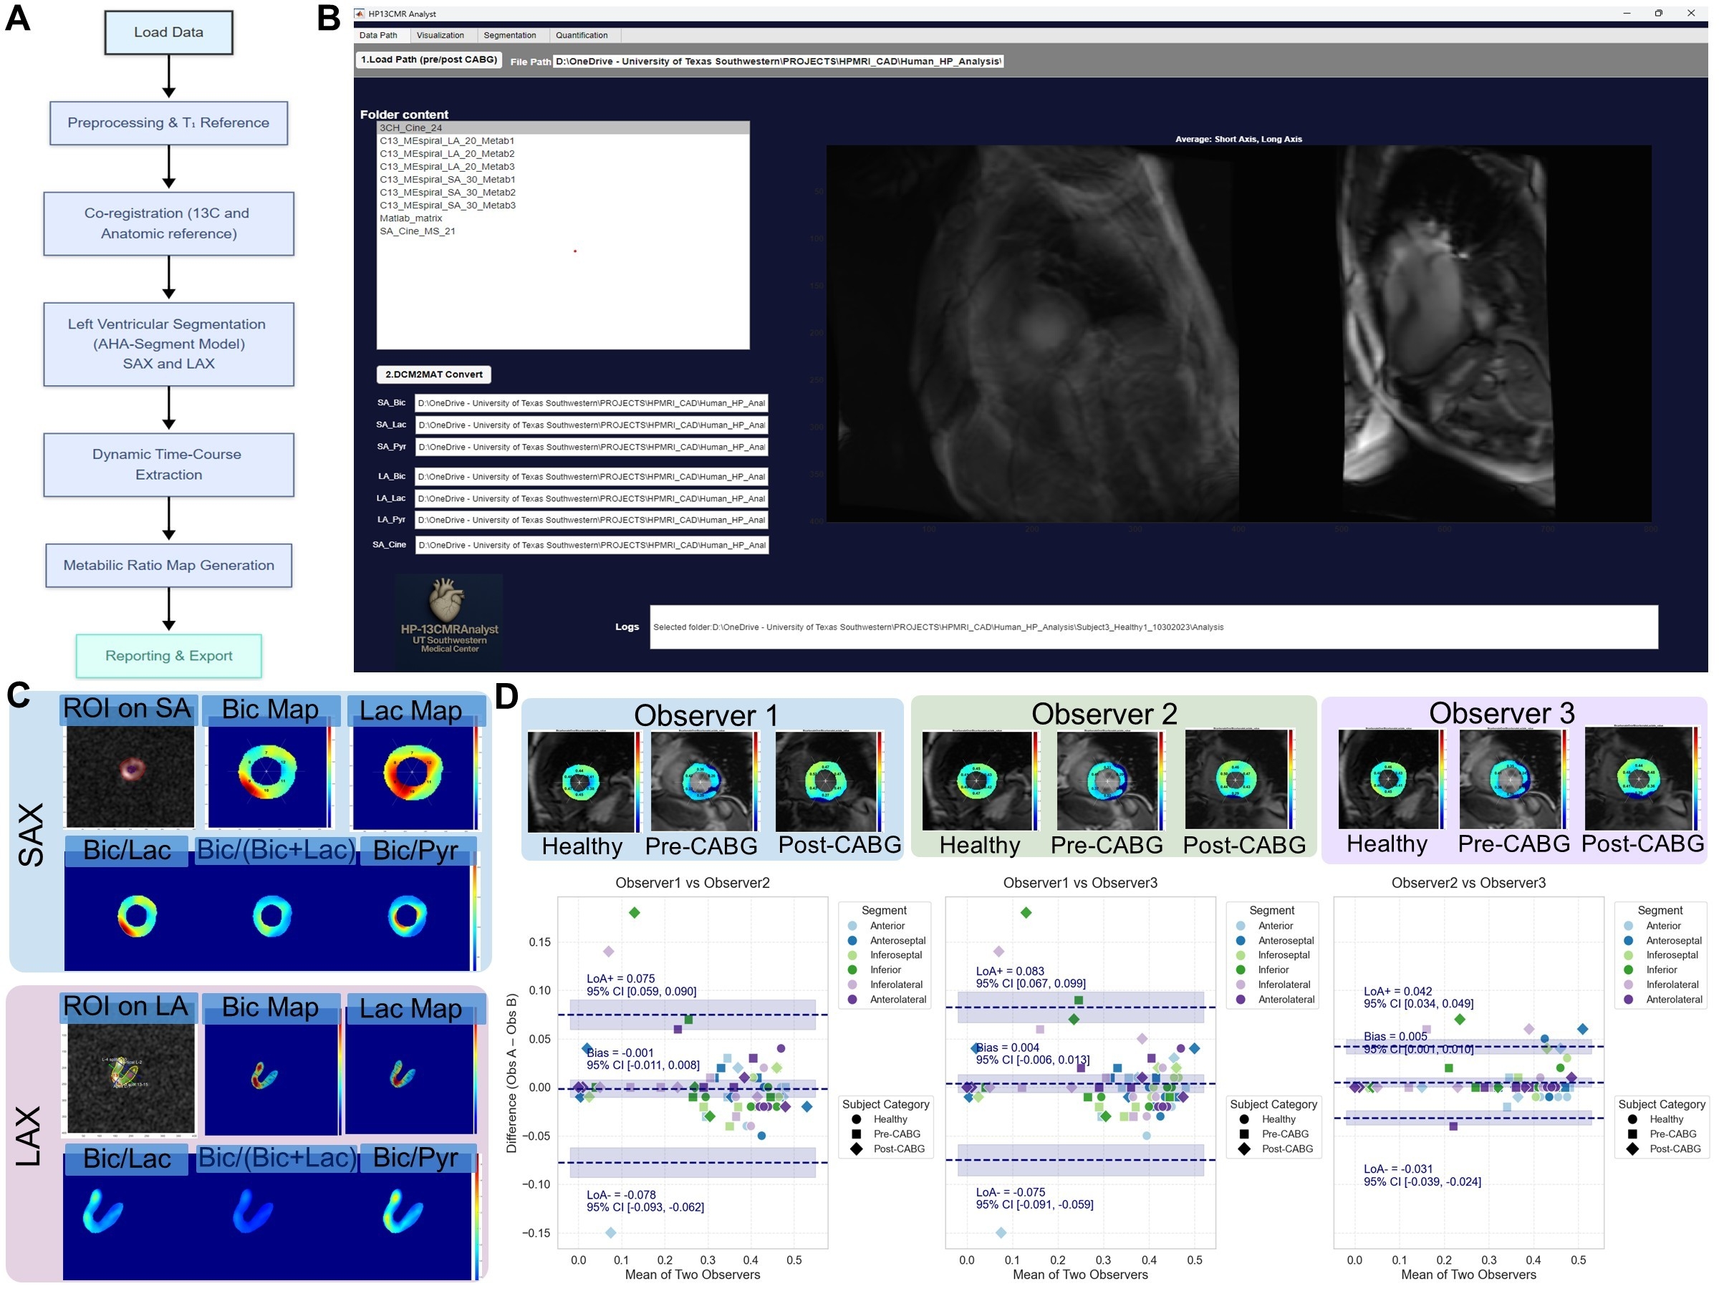Image resolution: width=1719 pixels, height=1291 pixels.
Task: Click the short axis average image
Action: click(1034, 334)
